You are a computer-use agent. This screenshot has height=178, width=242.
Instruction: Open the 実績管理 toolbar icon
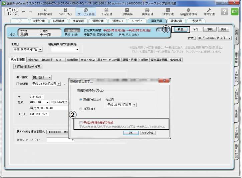click(147, 12)
